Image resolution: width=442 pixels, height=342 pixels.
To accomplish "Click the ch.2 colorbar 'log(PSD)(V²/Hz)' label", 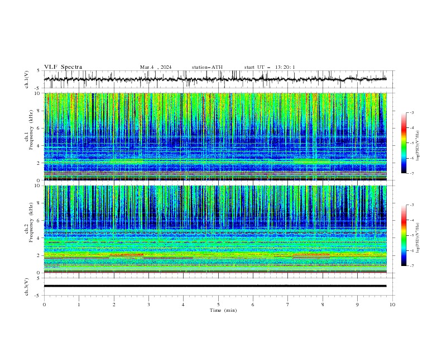I will coord(418,238).
